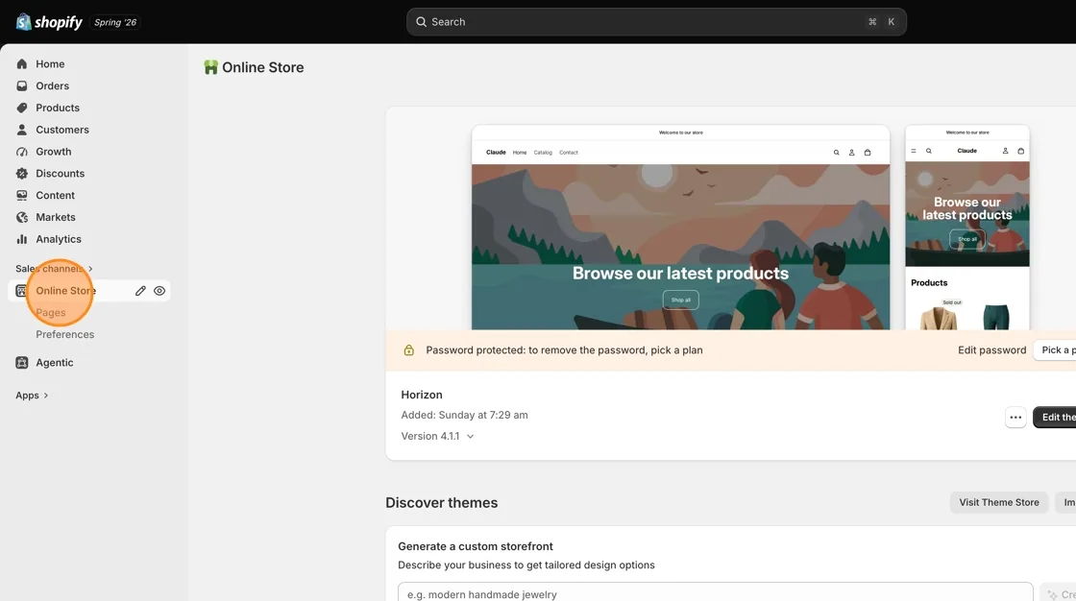Open the Agentic menu item

pos(55,363)
